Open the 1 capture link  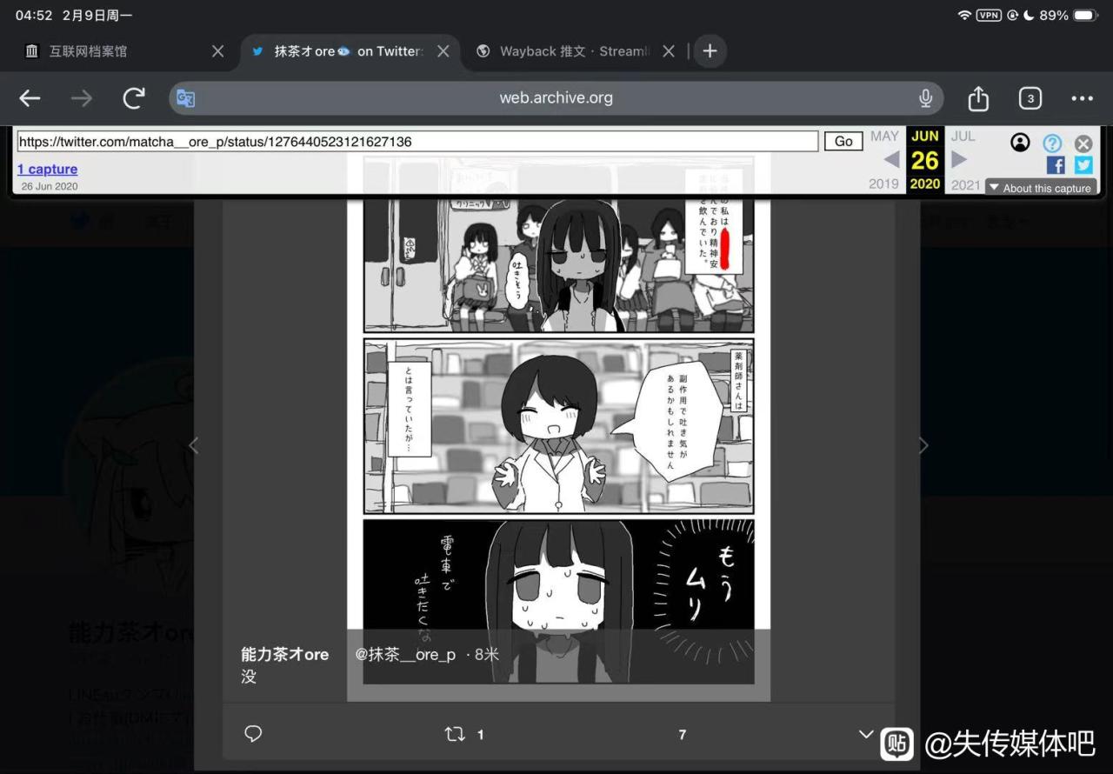click(48, 169)
